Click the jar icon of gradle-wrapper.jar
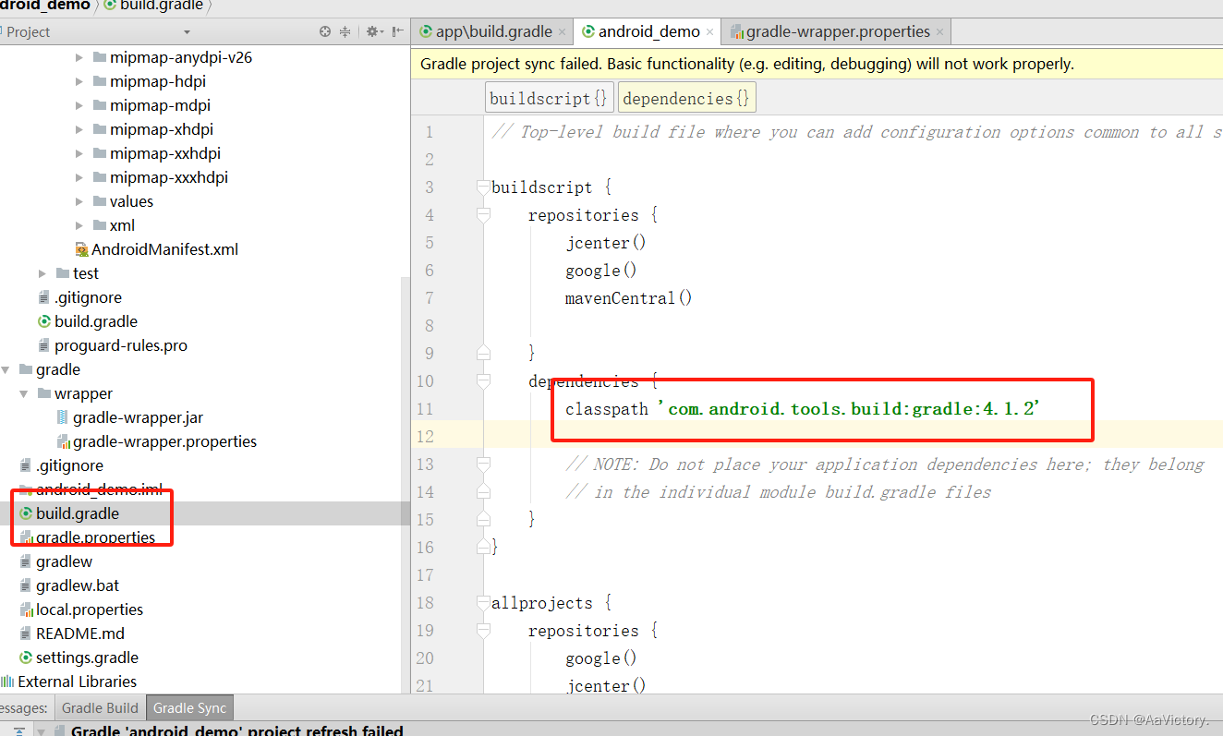The image size is (1223, 736). 63,417
